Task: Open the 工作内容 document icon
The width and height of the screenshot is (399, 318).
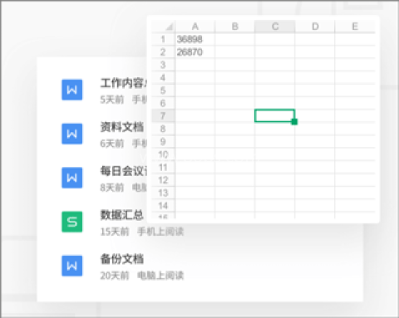Action: pos(71,90)
